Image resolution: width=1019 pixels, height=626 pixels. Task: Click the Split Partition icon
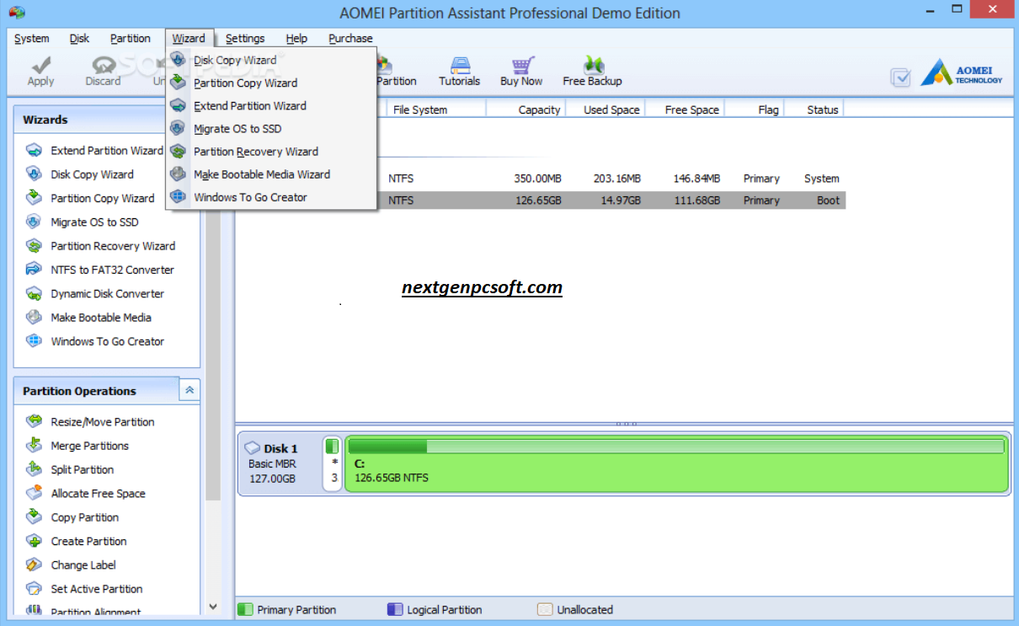pos(34,469)
